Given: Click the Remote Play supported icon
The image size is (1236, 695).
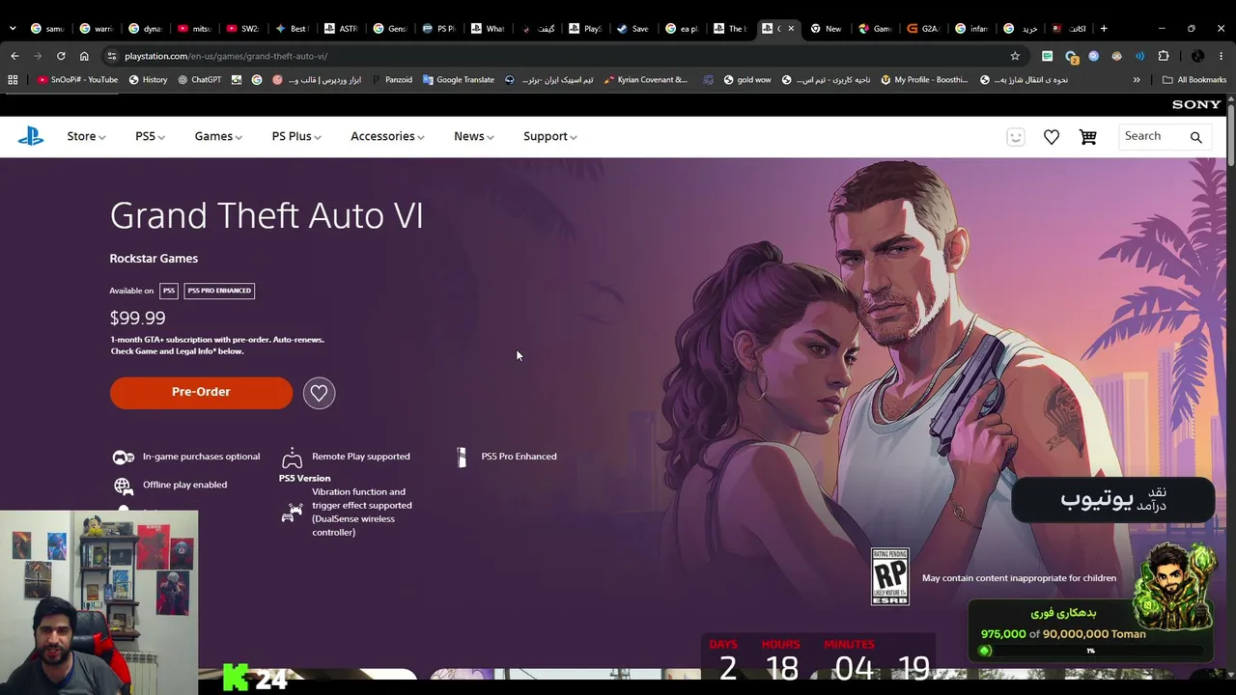Looking at the screenshot, I should [x=292, y=458].
